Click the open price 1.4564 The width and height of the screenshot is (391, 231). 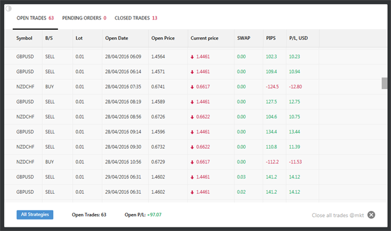click(158, 57)
